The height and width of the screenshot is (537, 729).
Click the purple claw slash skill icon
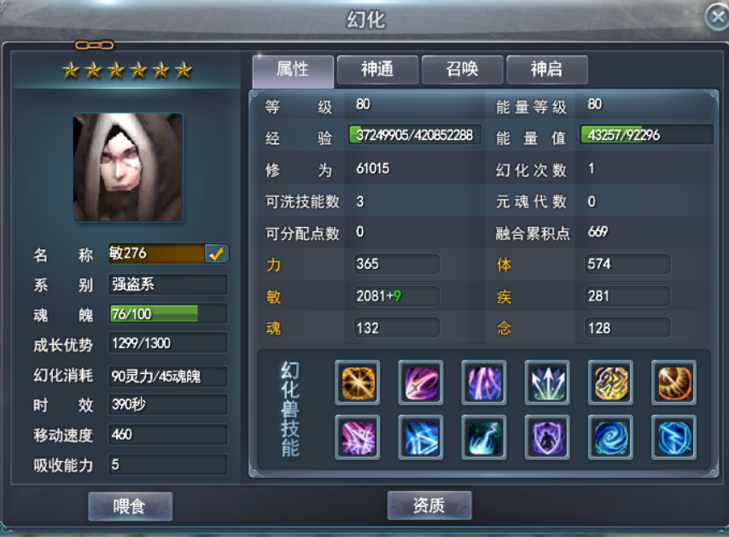tap(421, 383)
